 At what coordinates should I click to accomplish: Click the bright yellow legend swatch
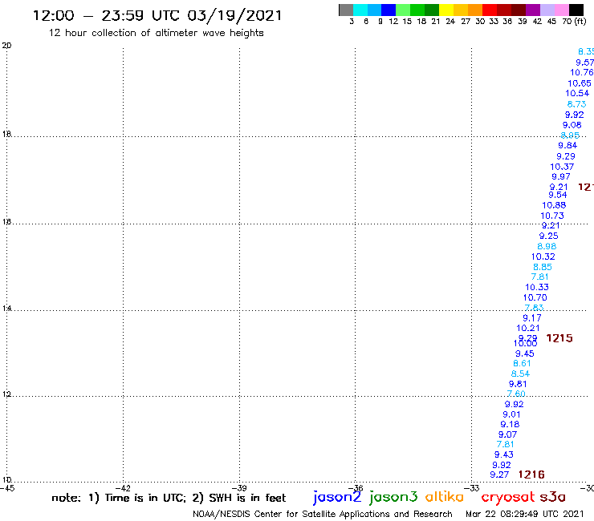tap(446, 10)
